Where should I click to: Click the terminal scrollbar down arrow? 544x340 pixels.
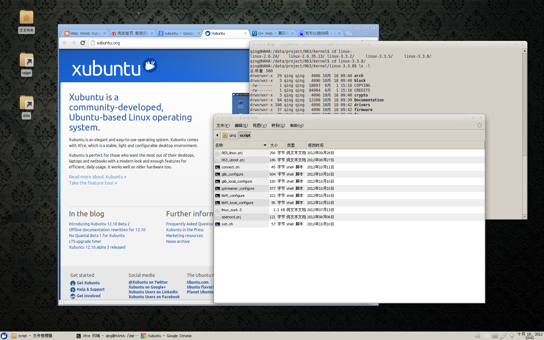click(x=525, y=217)
